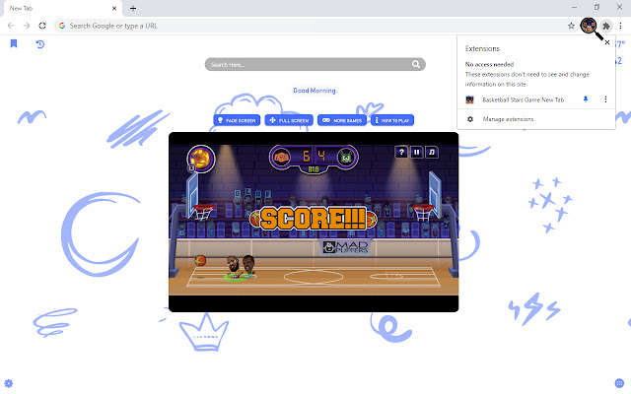The image size is (631, 394).
Task: Click the Basketball Stars extension toolbar icon
Action: point(588,26)
